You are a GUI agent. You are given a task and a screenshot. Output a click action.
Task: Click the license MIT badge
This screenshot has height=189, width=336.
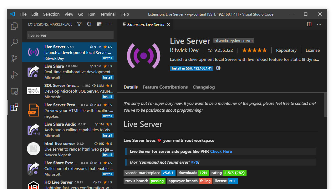(226, 181)
